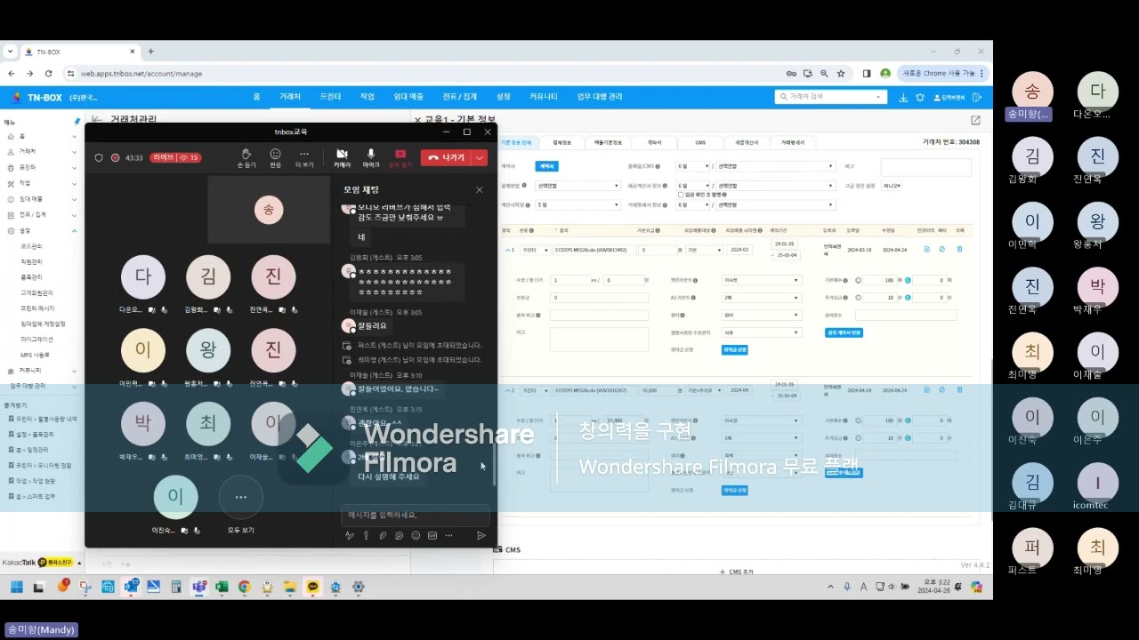Image resolution: width=1139 pixels, height=640 pixels.
Task: Open a new browser tab
Action: tap(150, 52)
